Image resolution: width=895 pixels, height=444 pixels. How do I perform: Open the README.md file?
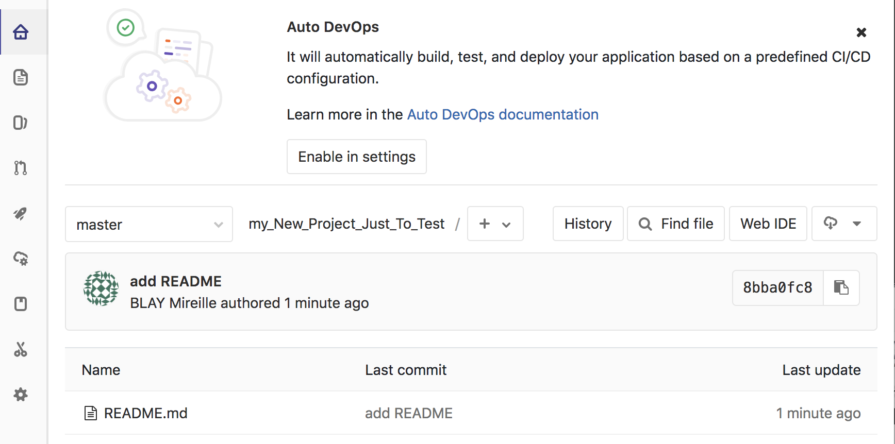145,413
